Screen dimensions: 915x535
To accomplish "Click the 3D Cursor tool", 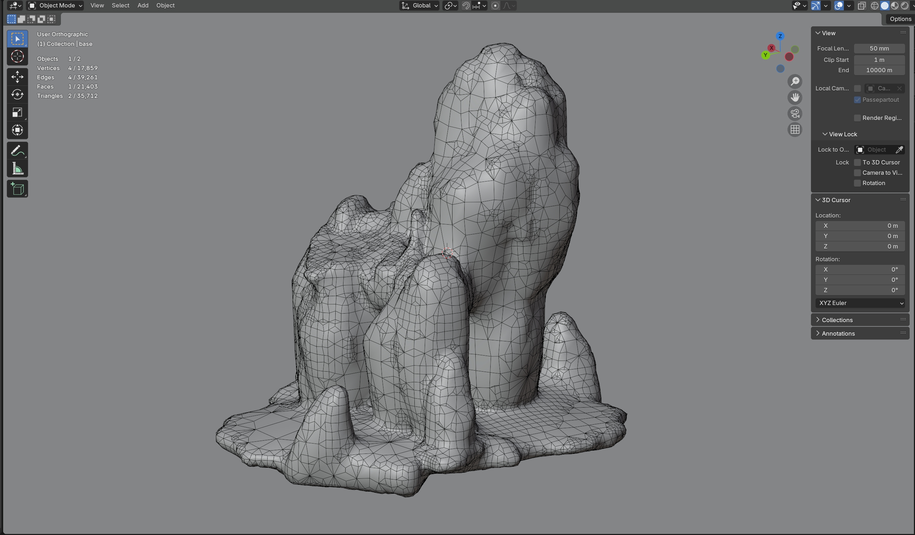I will (17, 57).
